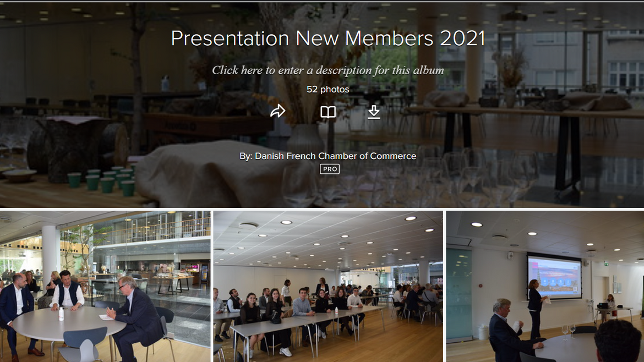Screen dimensions: 644x362
Task: Open the album book view icon
Action: click(x=328, y=112)
